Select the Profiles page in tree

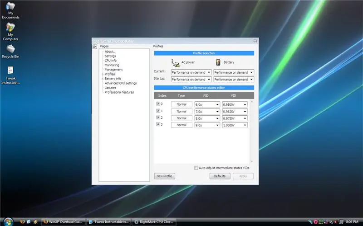point(110,74)
